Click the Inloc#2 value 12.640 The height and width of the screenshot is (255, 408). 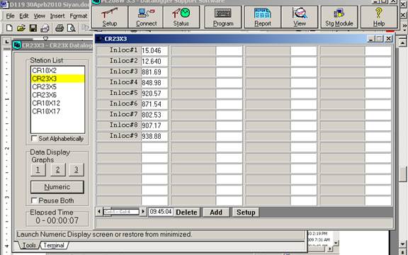tap(154, 61)
